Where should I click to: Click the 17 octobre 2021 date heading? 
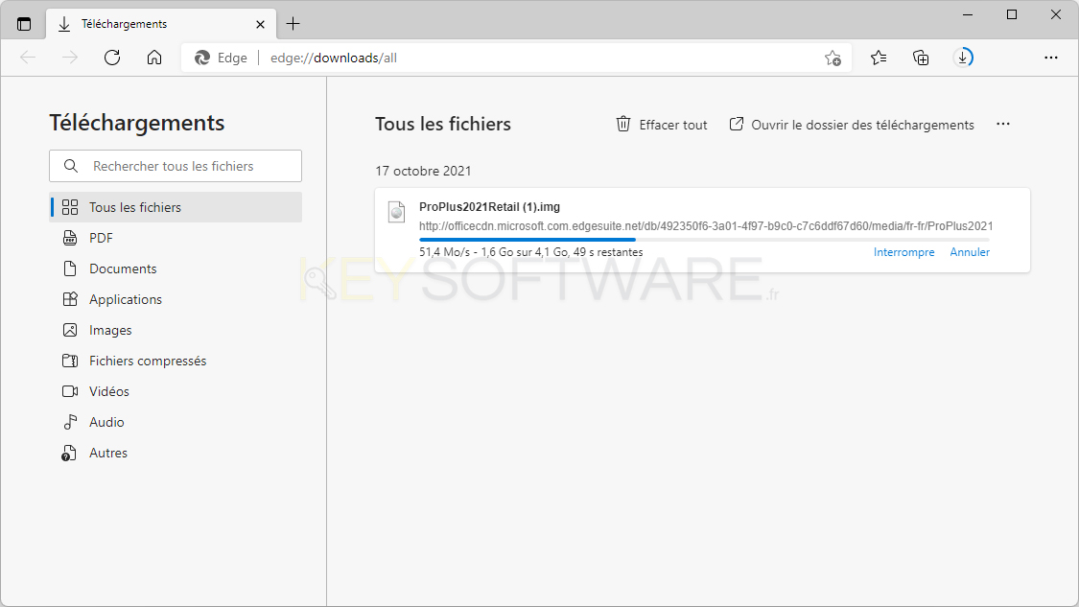click(x=423, y=171)
